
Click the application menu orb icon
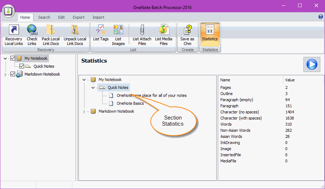click(9, 11)
